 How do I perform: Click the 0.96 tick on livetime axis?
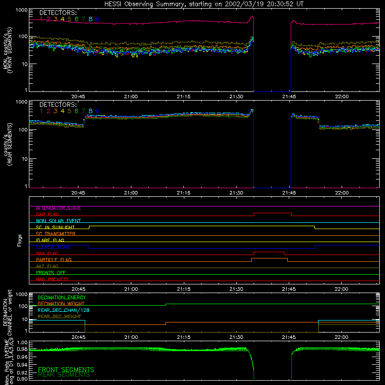22,357
